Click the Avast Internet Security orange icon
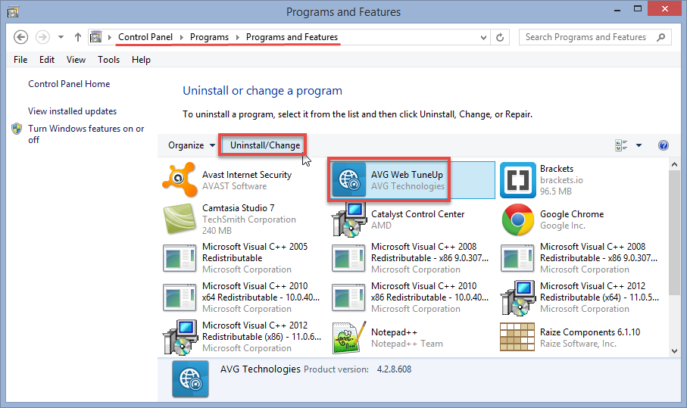 [x=180, y=180]
